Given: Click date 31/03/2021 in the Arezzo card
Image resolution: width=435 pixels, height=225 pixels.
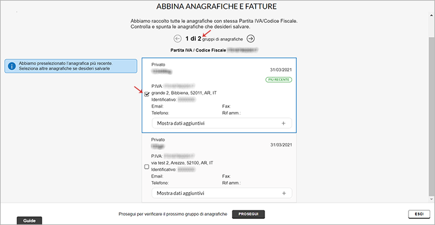Looking at the screenshot, I should click(x=281, y=145).
